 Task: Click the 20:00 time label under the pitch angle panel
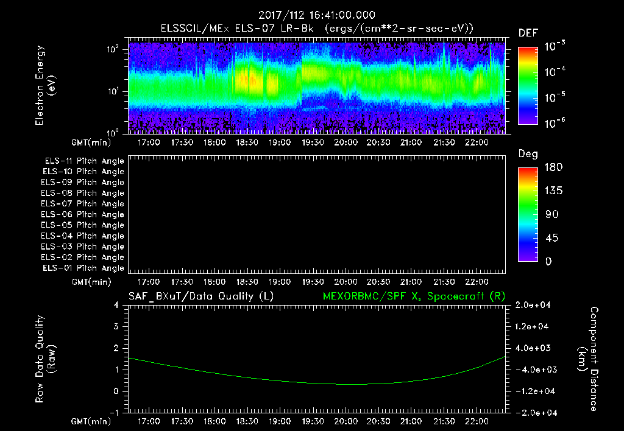point(346,282)
